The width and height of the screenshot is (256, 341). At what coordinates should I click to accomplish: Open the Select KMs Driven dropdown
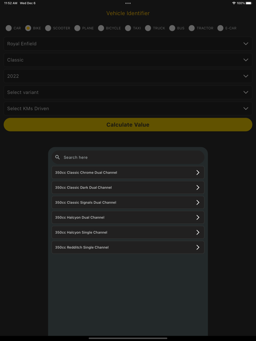click(128, 108)
